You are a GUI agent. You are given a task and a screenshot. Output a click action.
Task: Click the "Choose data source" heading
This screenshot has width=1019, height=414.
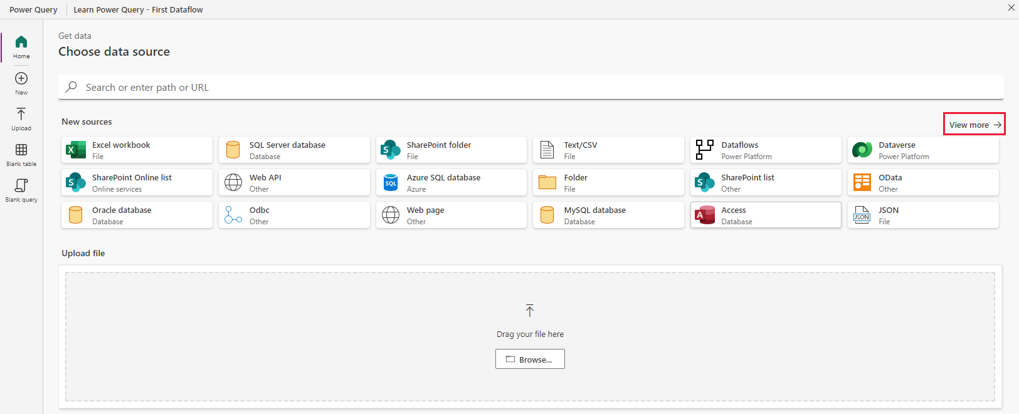point(114,51)
